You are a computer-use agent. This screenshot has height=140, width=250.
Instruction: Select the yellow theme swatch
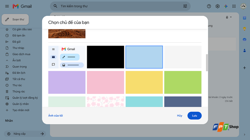pos(144,82)
